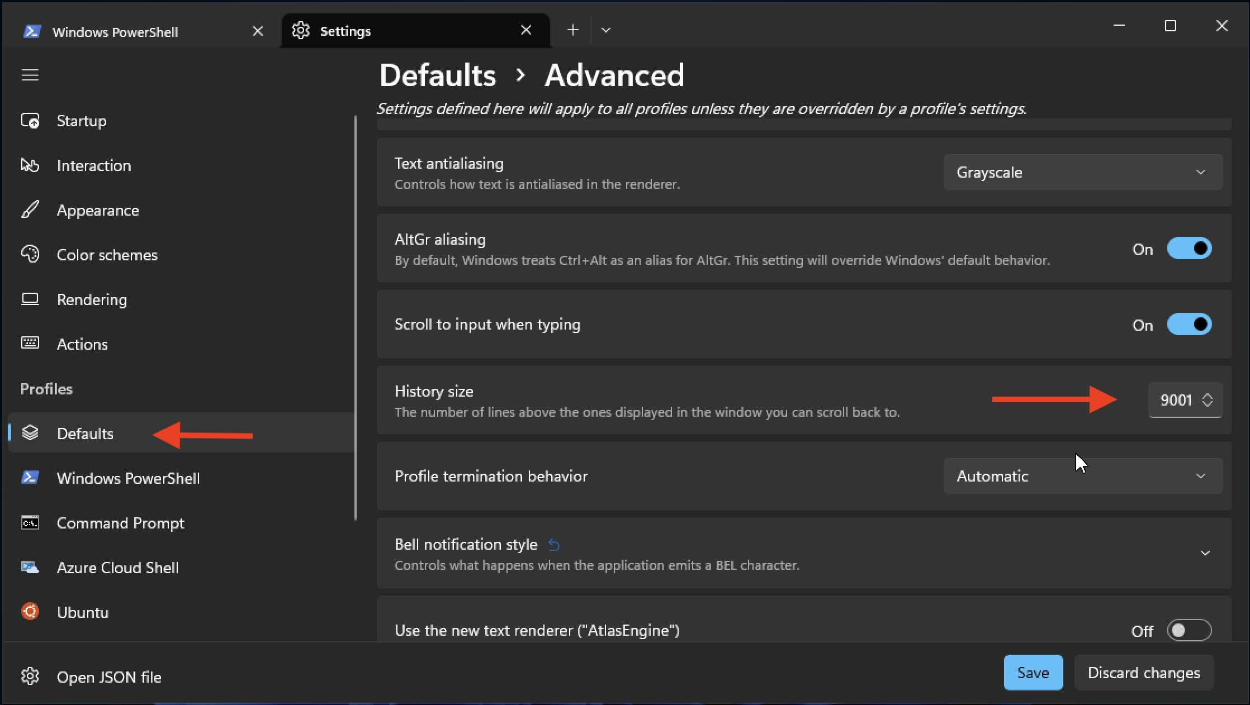Click the Actions keyboard icon
The width and height of the screenshot is (1250, 705).
tap(30, 343)
